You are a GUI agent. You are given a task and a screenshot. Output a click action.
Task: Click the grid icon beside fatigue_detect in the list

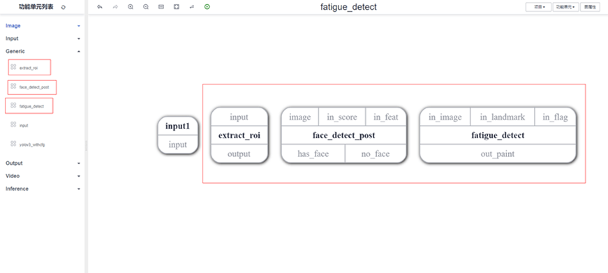tap(13, 105)
